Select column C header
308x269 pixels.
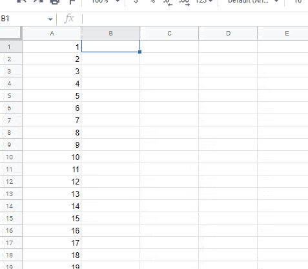tap(169, 34)
